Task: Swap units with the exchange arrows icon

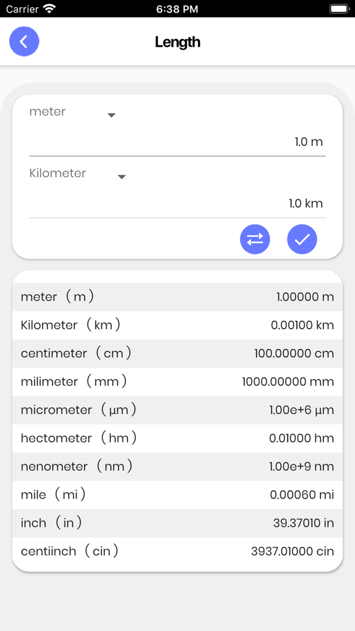Action: pos(255,239)
